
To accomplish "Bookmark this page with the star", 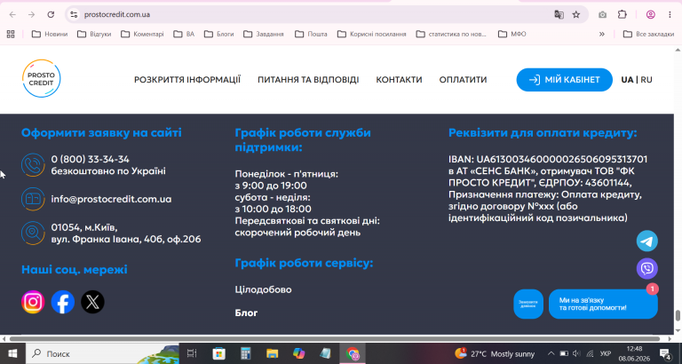I will point(576,14).
